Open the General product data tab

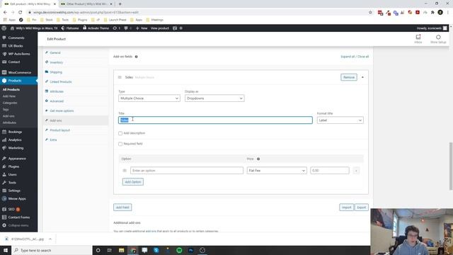(x=55, y=53)
